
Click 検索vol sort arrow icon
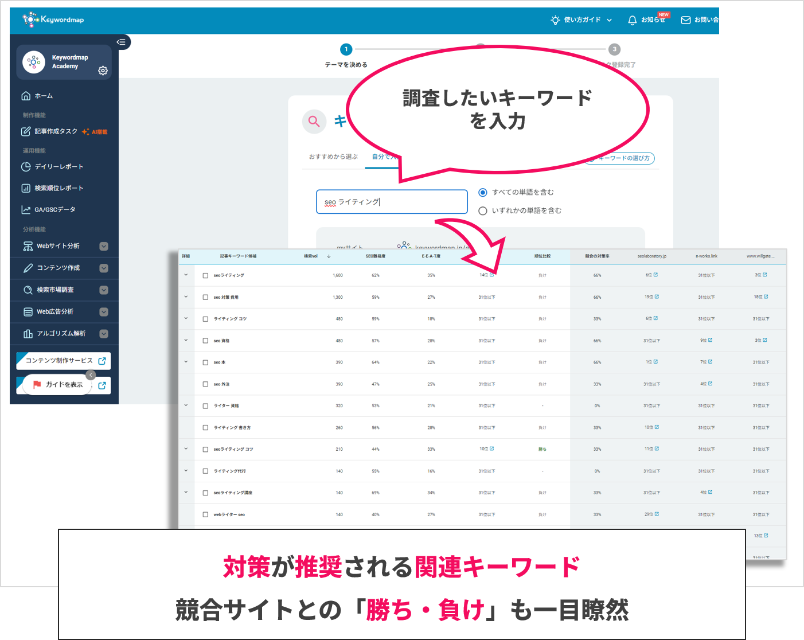tap(329, 256)
